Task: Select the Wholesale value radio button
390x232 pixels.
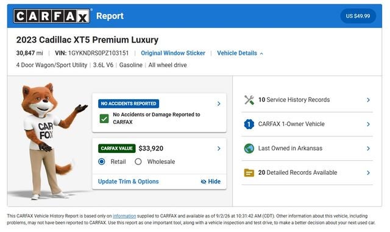Action: pyautogui.click(x=138, y=161)
